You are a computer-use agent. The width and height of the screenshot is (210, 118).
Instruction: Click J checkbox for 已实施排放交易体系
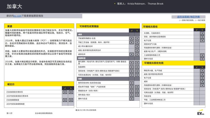point(65,92)
